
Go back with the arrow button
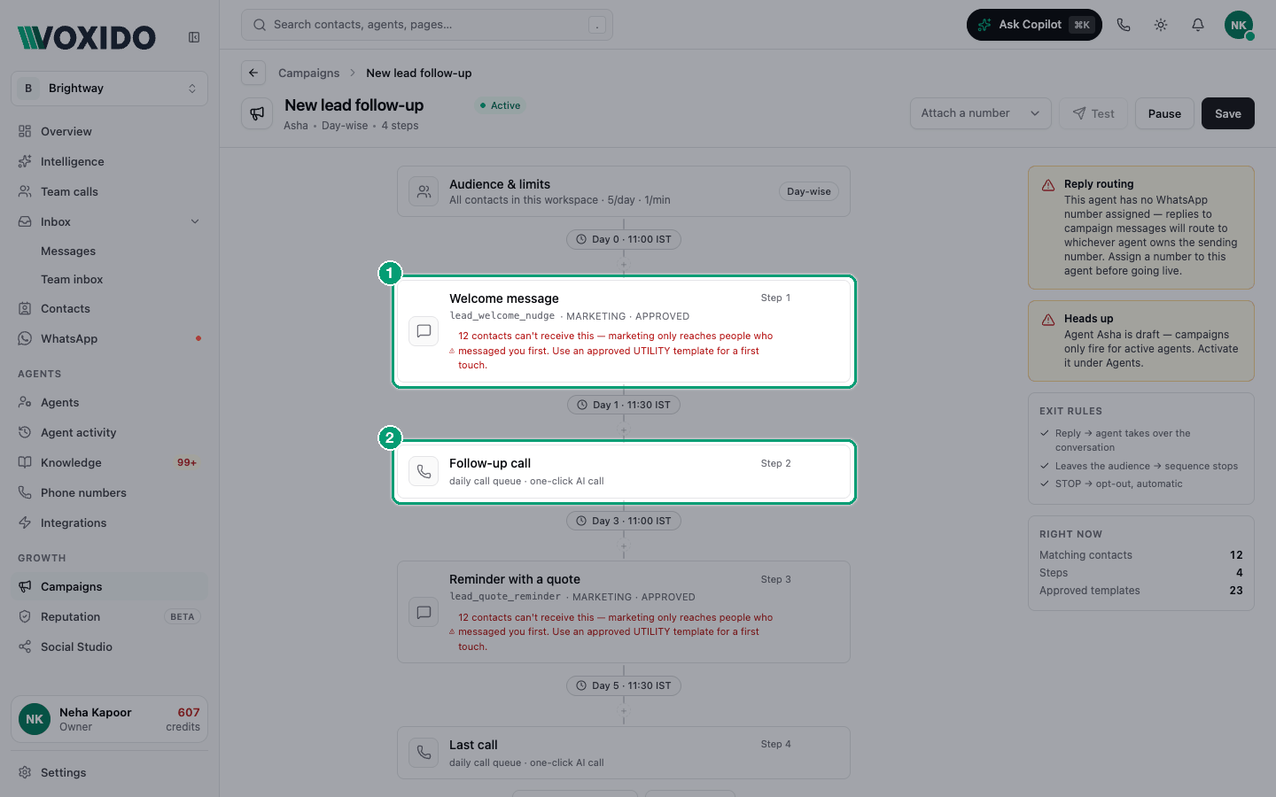253,73
